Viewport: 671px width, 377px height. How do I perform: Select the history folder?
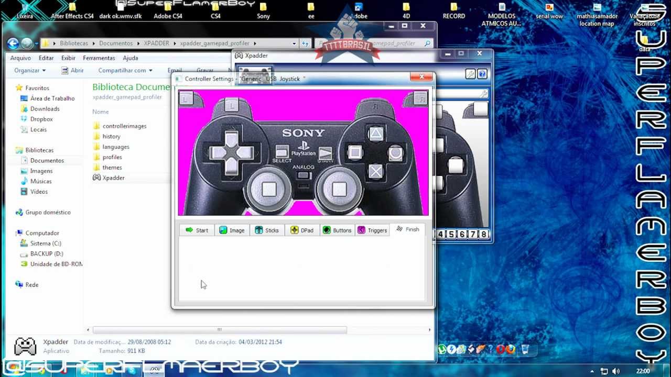coord(111,137)
